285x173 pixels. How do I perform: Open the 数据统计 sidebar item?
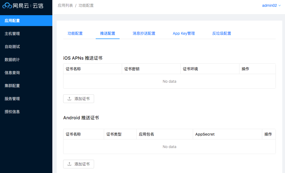tap(12, 60)
